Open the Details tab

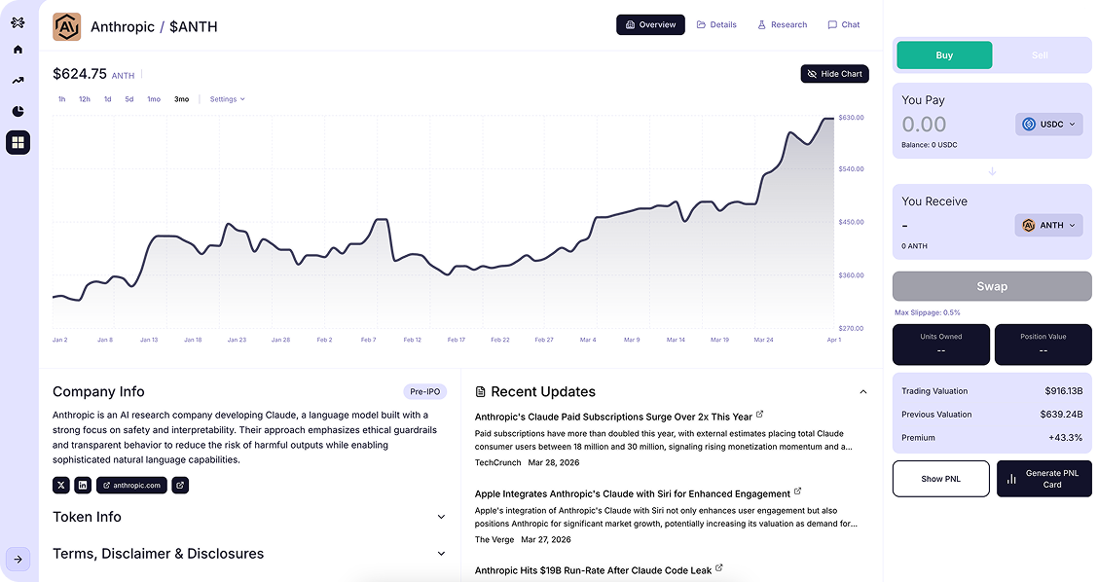click(x=716, y=24)
